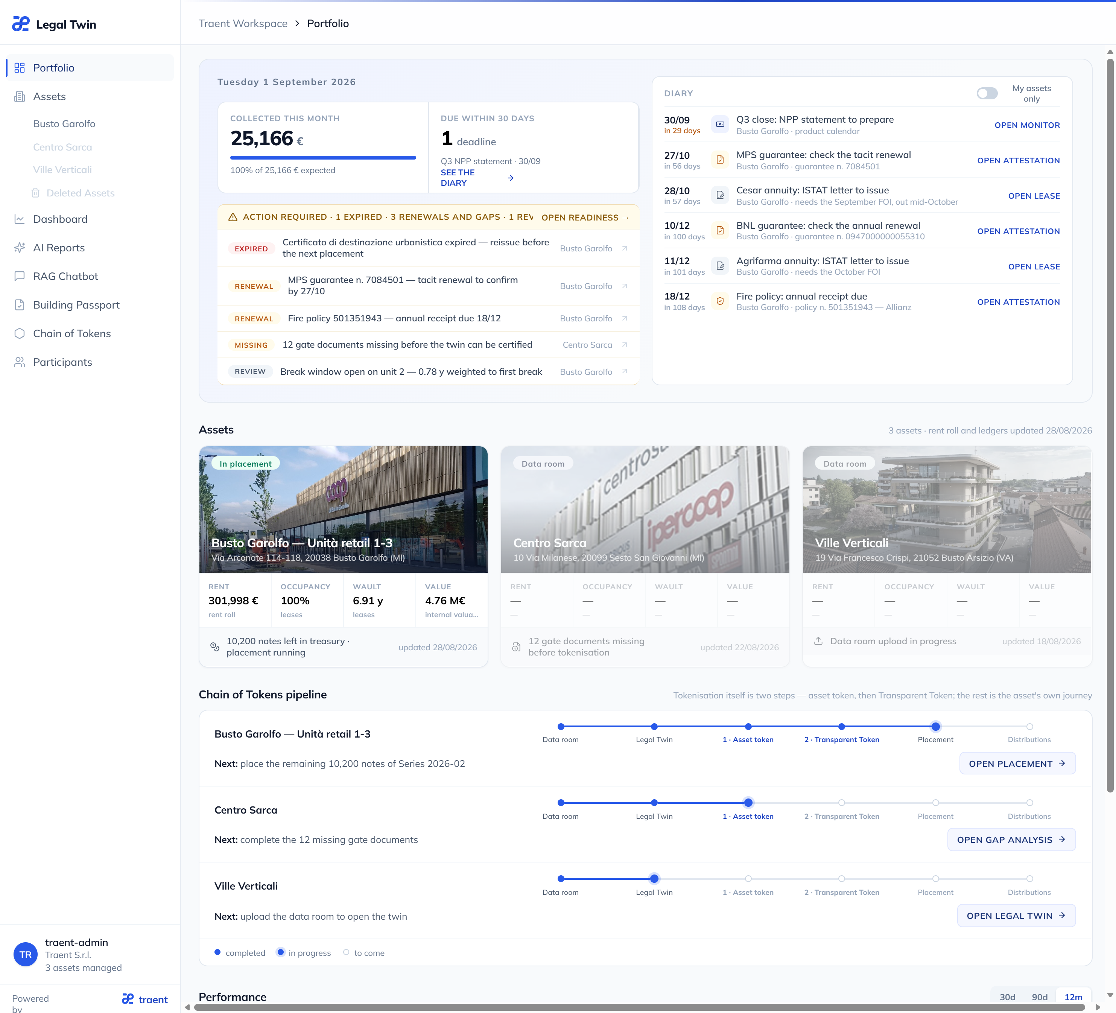Click OPEN LEASE for Agrifarma annuity
This screenshot has width=1116, height=1013.
1034,267
